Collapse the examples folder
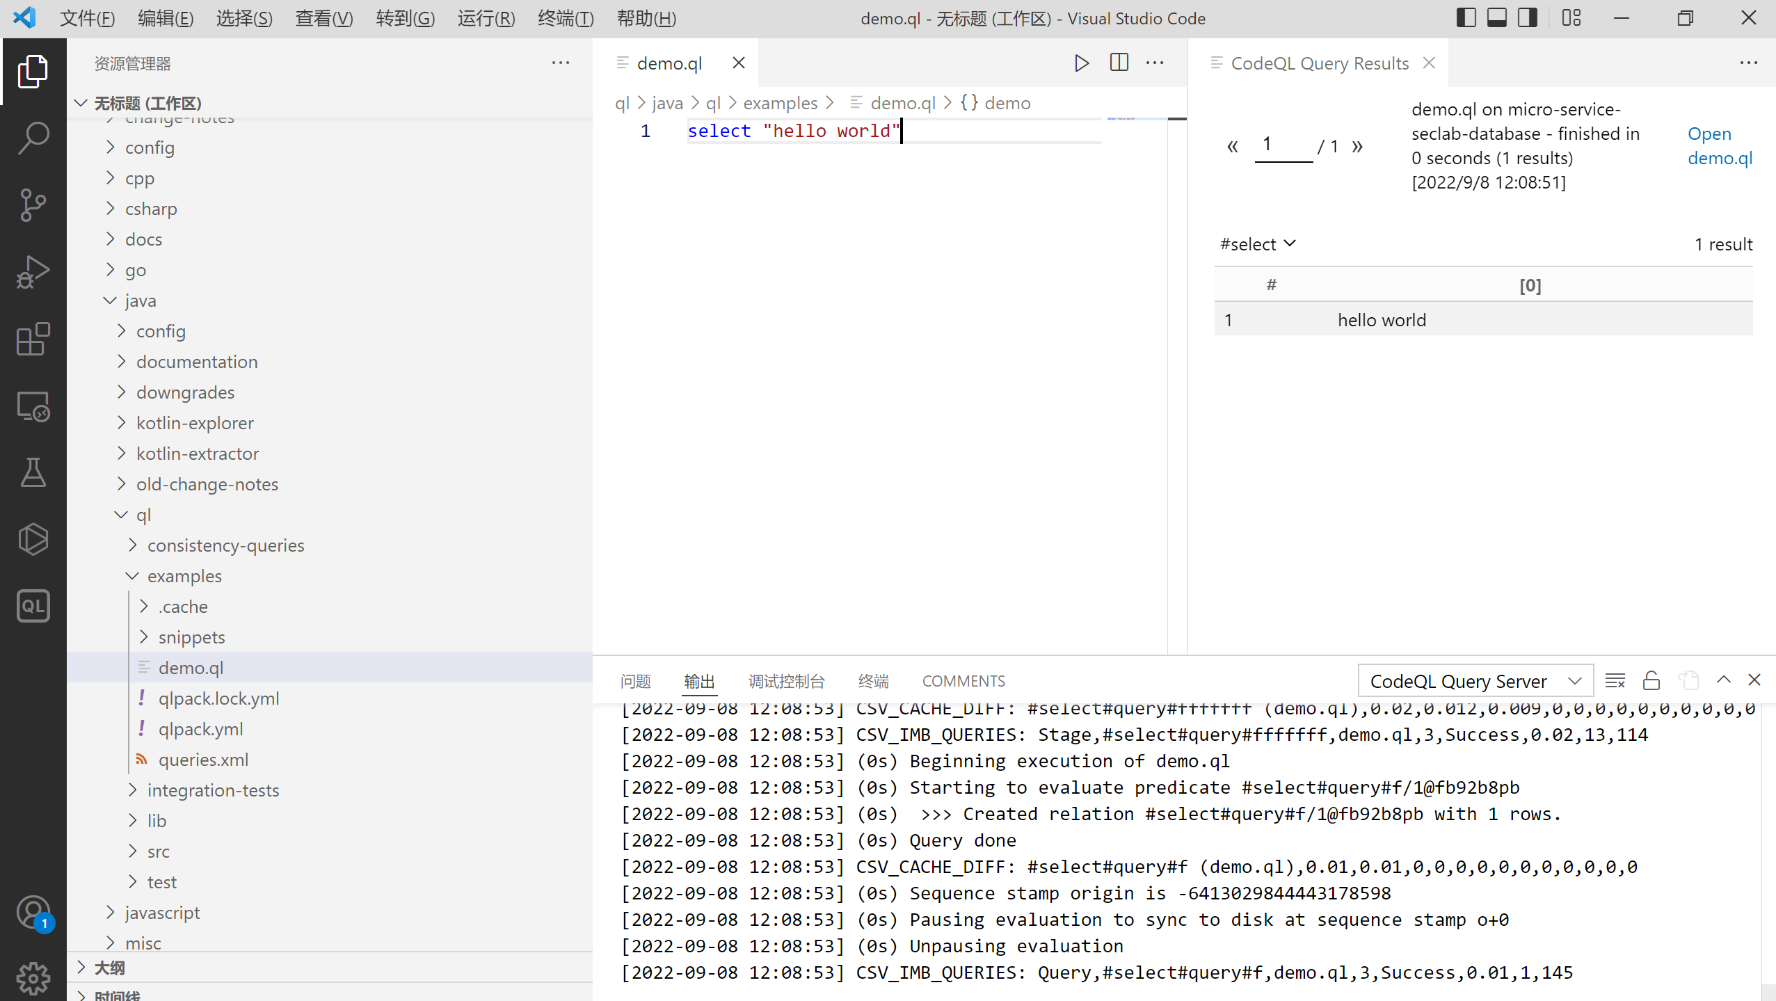 tap(132, 576)
